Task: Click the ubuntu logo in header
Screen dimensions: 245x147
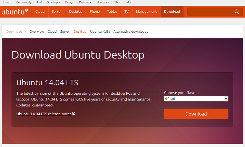Action: [x=15, y=12]
